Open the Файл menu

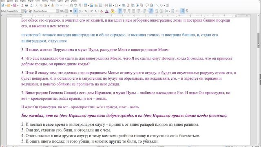(x=3, y=1)
